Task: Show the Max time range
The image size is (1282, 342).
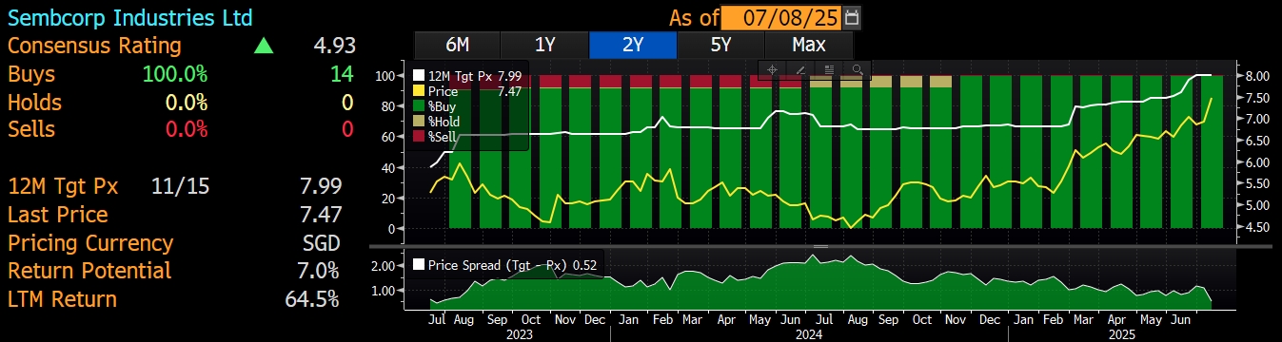Action: [809, 45]
